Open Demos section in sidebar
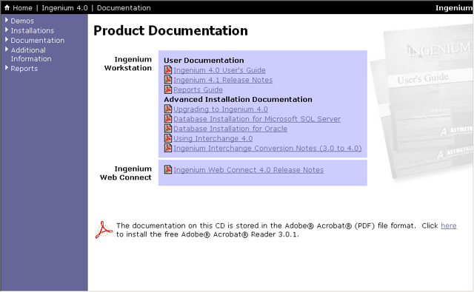Image resolution: width=474 pixels, height=292 pixels. pos(22,21)
